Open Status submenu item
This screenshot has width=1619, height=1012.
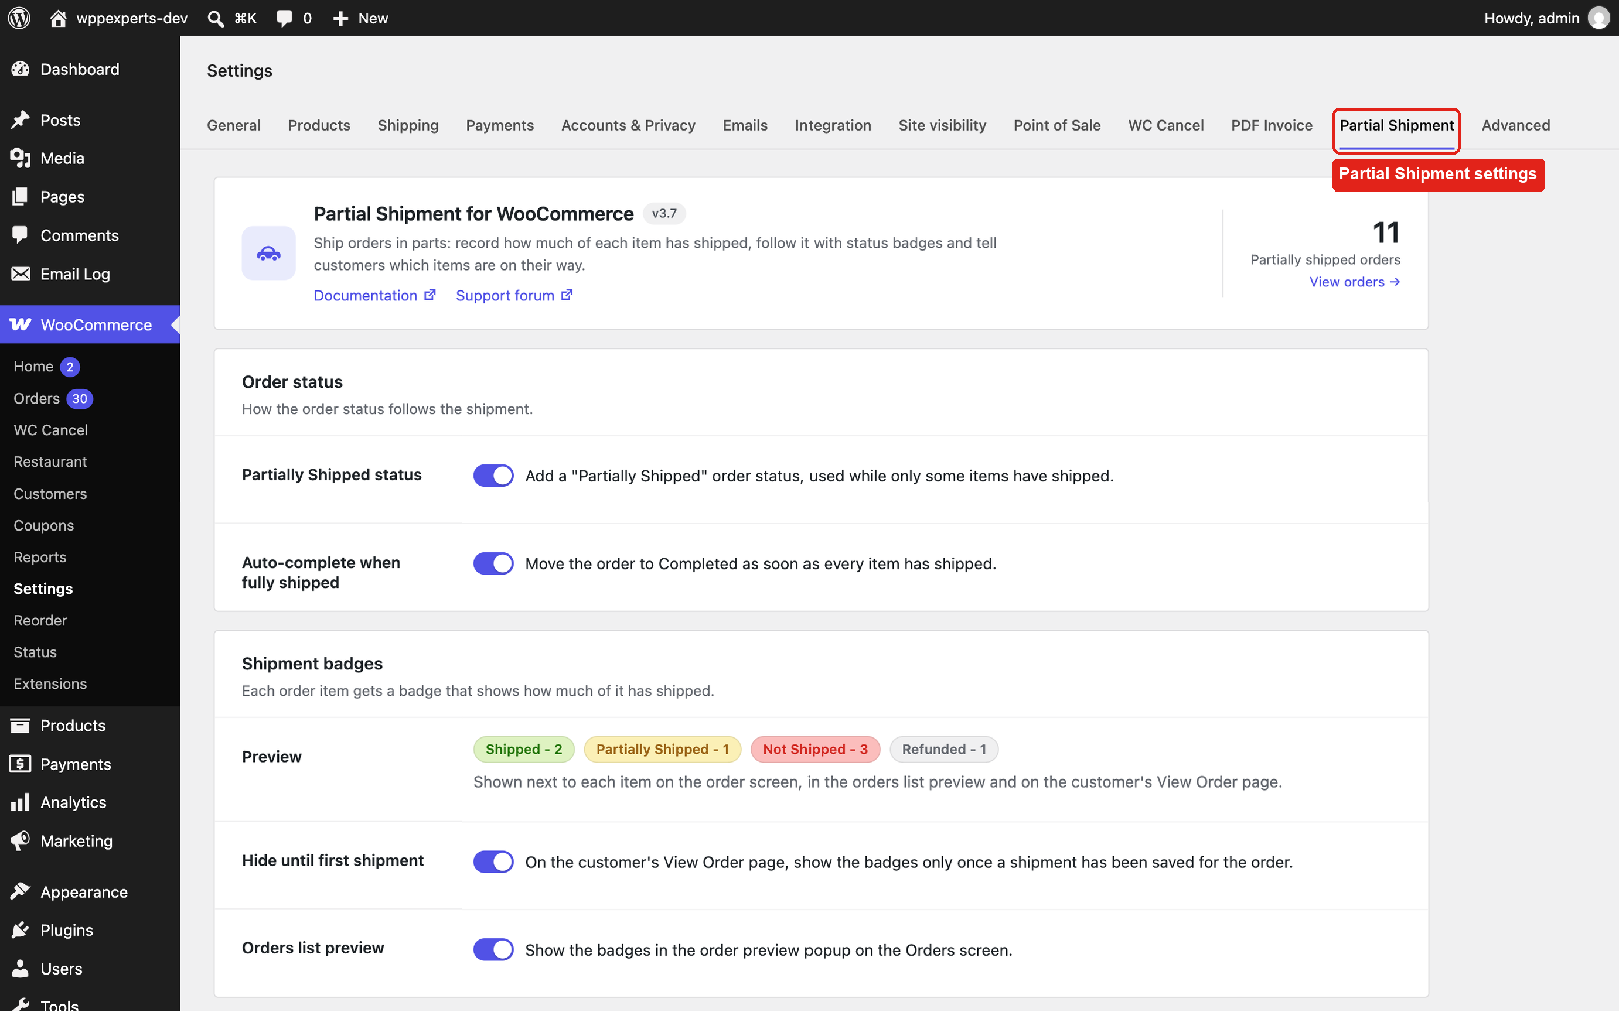tap(35, 652)
